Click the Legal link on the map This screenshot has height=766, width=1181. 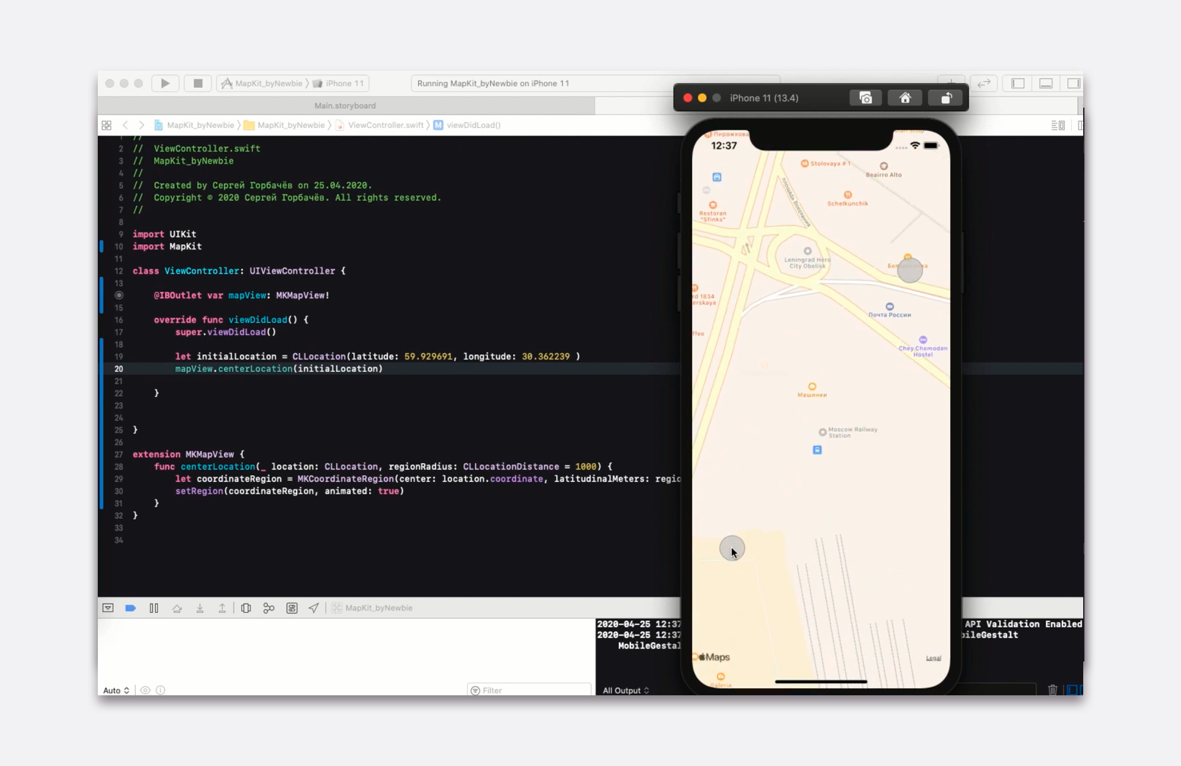click(x=933, y=658)
